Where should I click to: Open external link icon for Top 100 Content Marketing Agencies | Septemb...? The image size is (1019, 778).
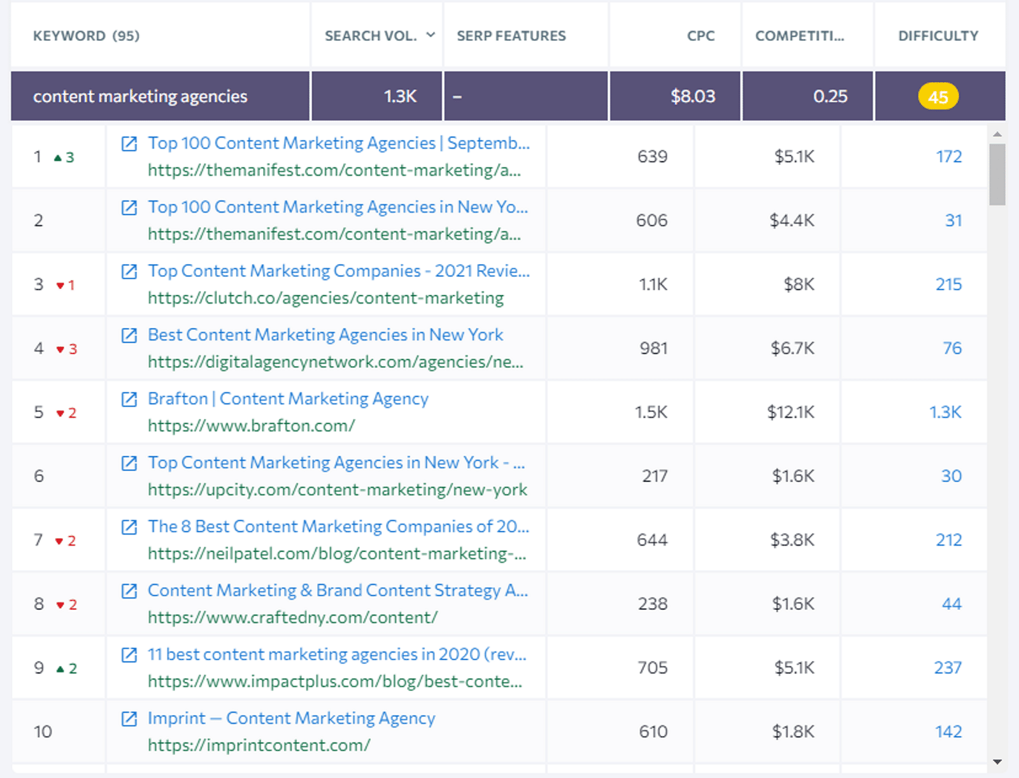[x=129, y=144]
